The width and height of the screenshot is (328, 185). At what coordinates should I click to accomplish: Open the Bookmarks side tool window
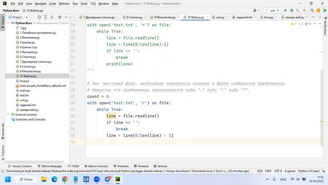coord(3,131)
